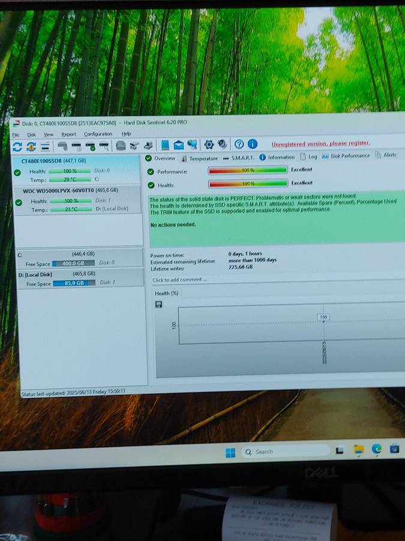Open the Configuration menu
The image size is (405, 541).
click(98, 134)
